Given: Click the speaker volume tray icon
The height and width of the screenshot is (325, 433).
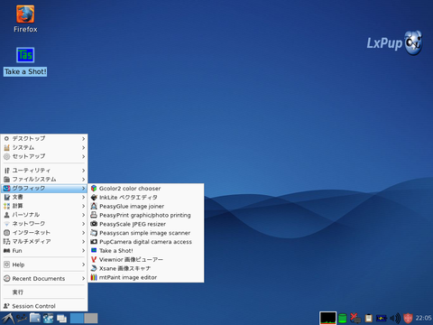Looking at the screenshot, I should (x=395, y=318).
